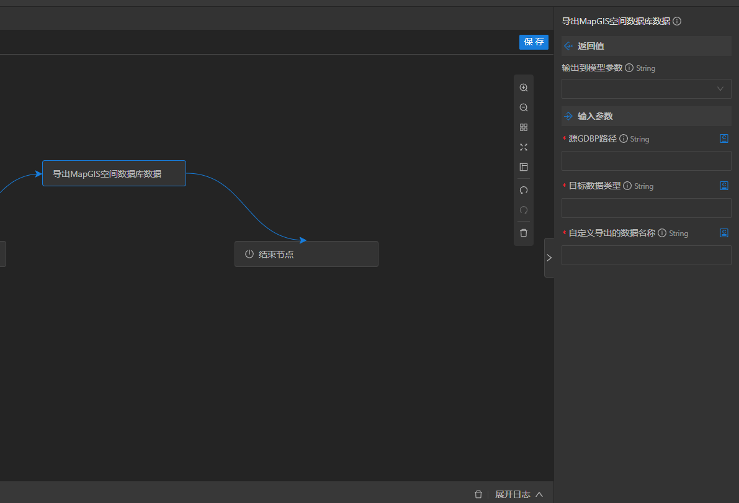The height and width of the screenshot is (503, 739).
Task: Click the model parameter icon beside 目标数据类型
Action: pyautogui.click(x=723, y=186)
